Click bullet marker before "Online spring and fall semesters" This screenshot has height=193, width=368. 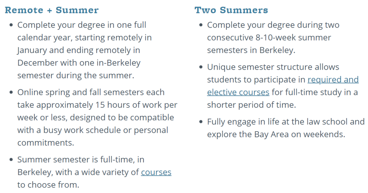(x=11, y=92)
